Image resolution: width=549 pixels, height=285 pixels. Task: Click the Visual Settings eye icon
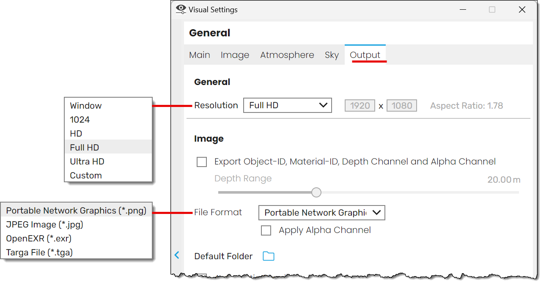click(181, 9)
